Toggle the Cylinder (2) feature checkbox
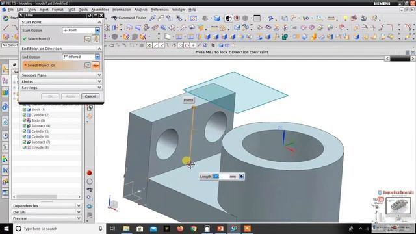 (x=25, y=115)
